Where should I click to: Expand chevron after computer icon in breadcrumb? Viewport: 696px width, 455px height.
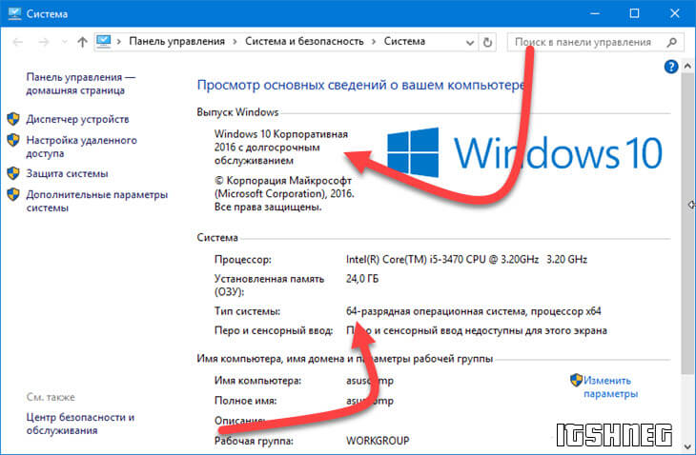pyautogui.click(x=119, y=42)
